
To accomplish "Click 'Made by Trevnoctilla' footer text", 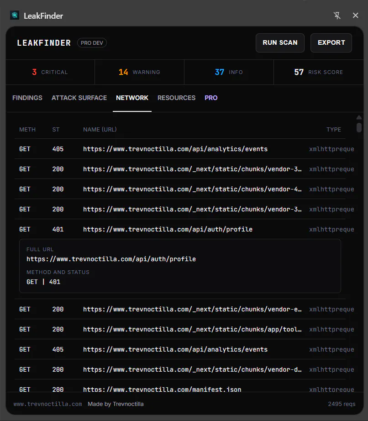I will (116, 404).
